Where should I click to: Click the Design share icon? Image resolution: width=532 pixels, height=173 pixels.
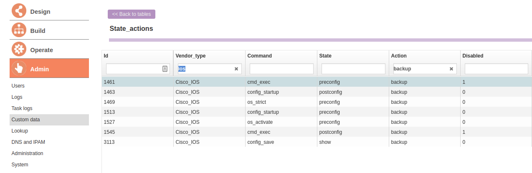pos(19,11)
